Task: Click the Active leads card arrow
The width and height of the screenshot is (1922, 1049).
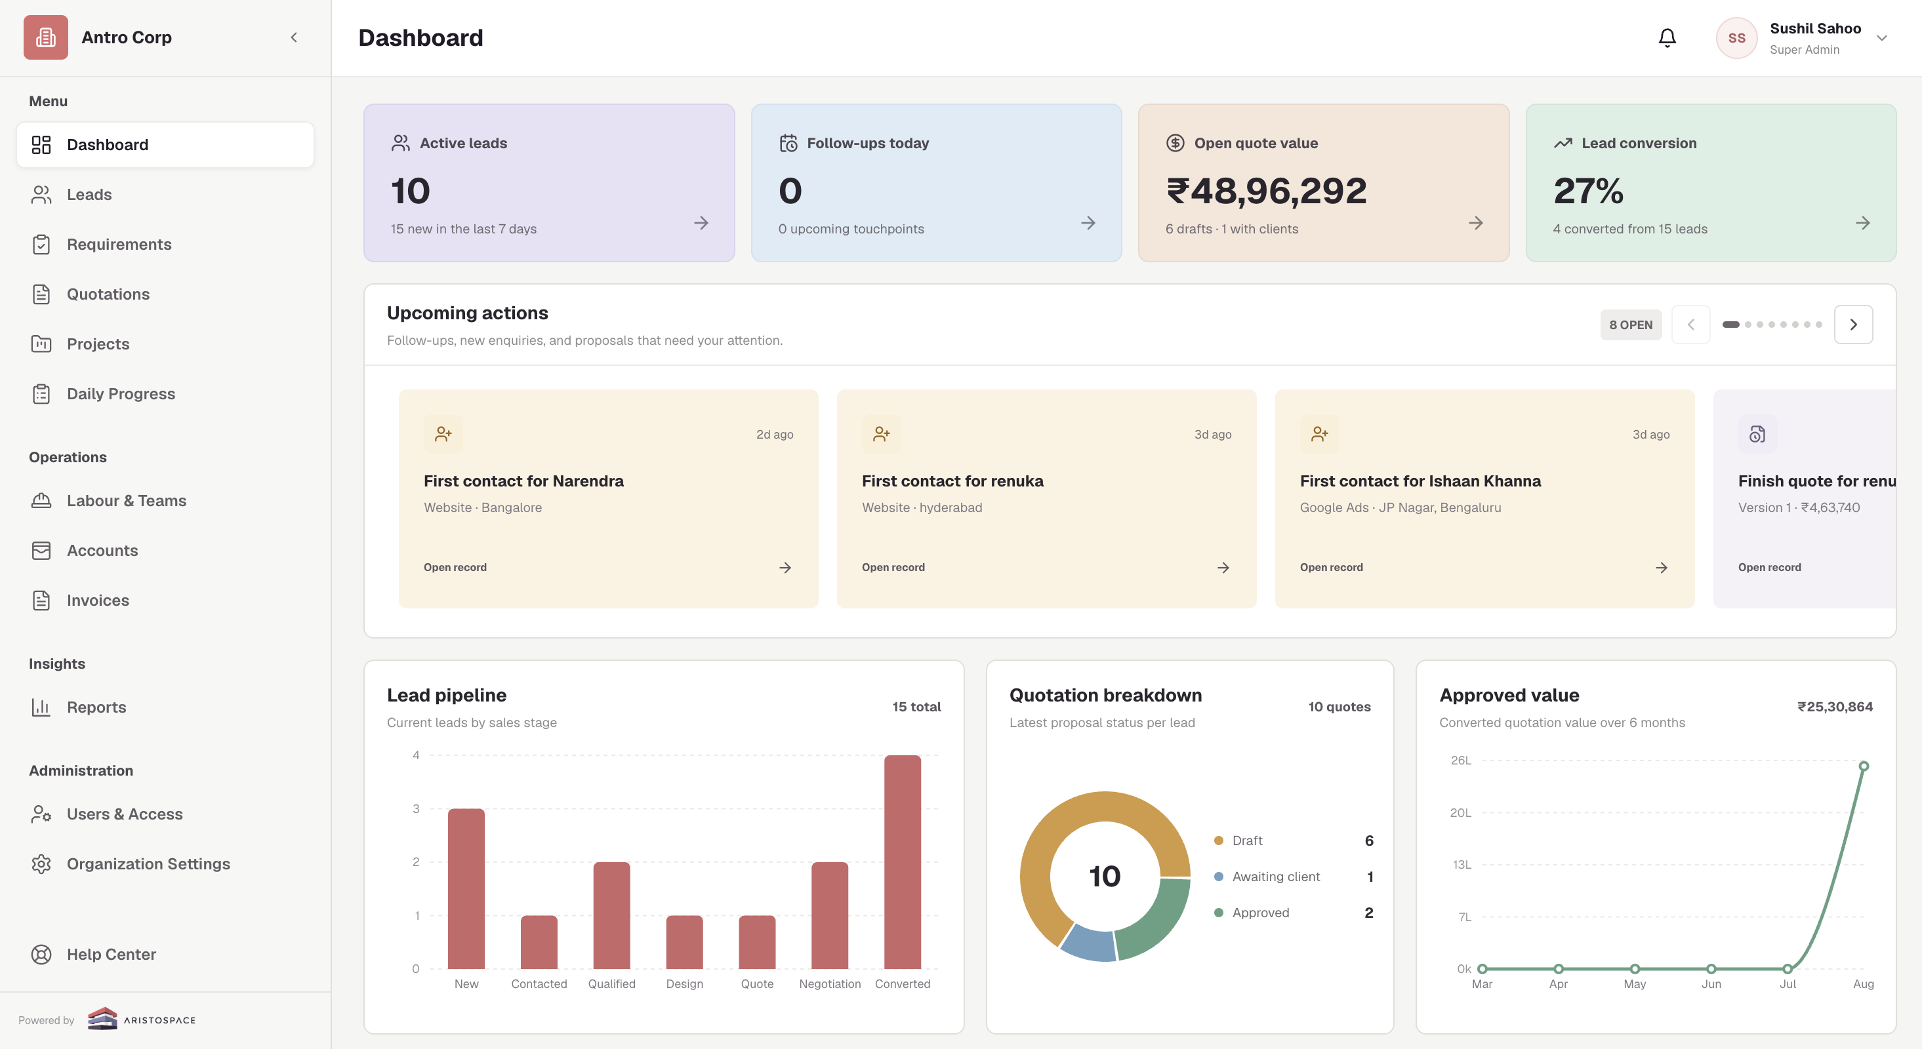Action: click(x=701, y=223)
